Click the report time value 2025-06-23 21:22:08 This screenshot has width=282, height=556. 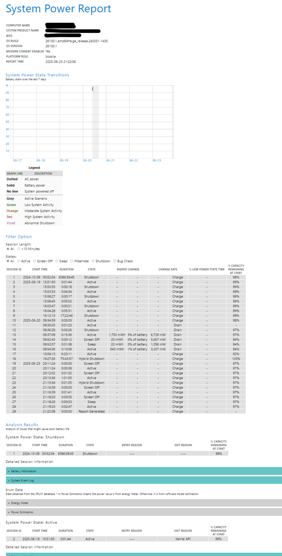61,62
